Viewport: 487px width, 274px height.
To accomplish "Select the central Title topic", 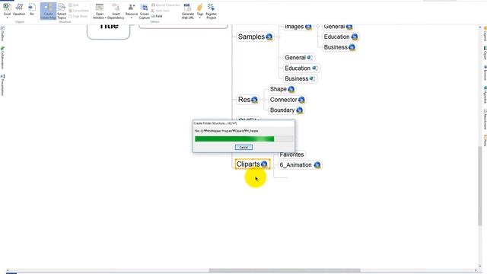I will click(x=108, y=31).
